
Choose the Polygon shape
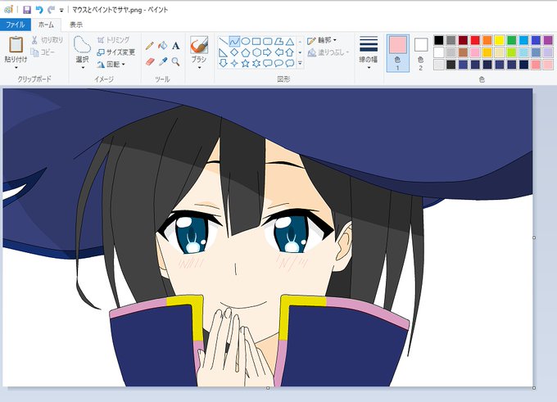278,42
